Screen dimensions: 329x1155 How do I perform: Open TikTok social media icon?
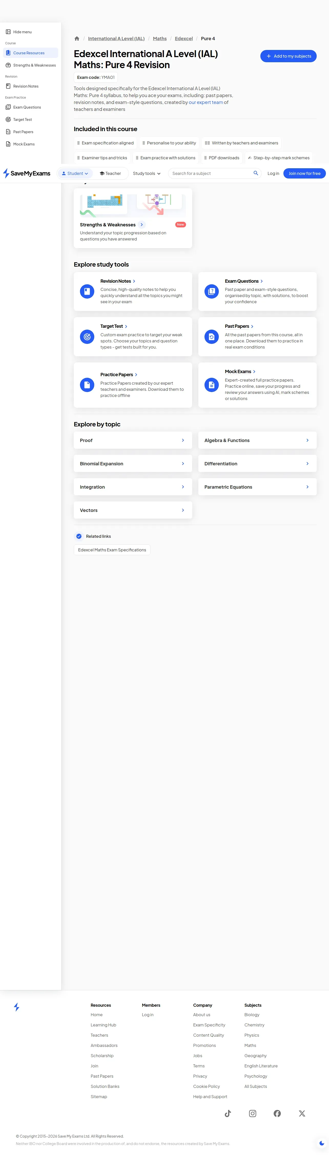[x=228, y=1113]
